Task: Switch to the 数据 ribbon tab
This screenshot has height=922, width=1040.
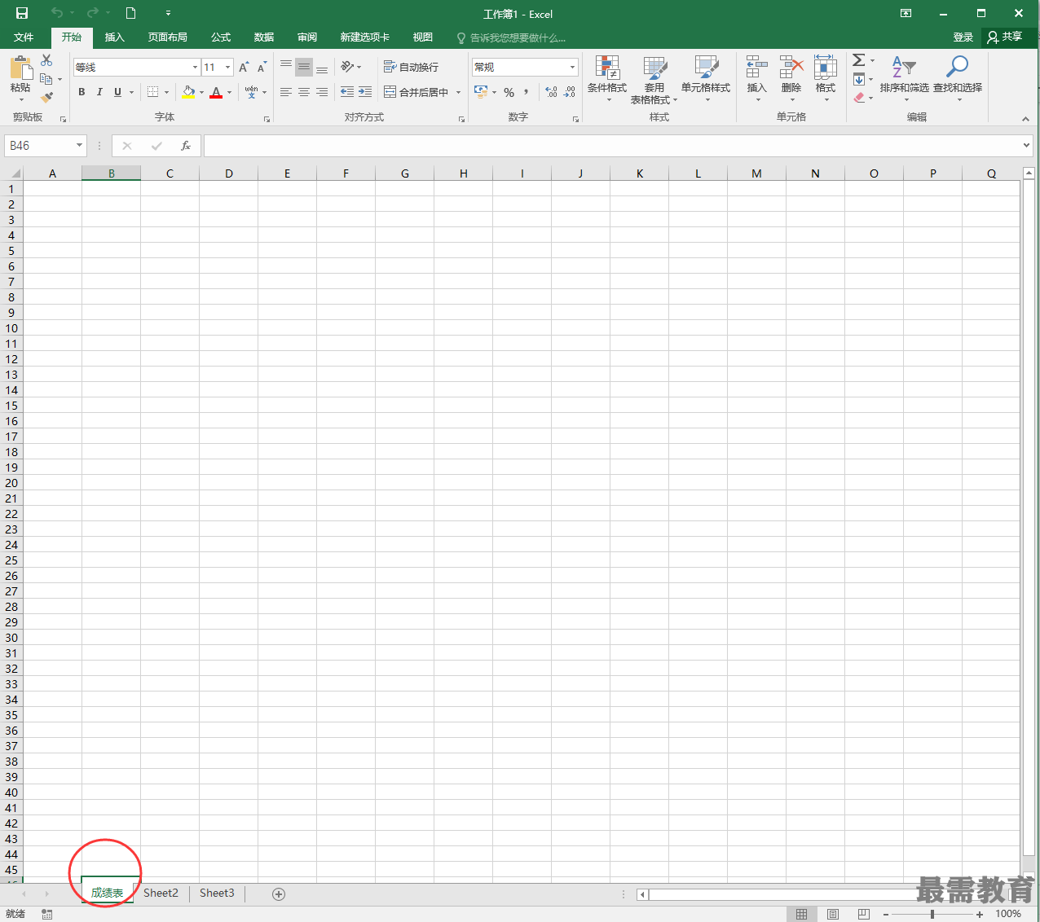Action: (264, 37)
